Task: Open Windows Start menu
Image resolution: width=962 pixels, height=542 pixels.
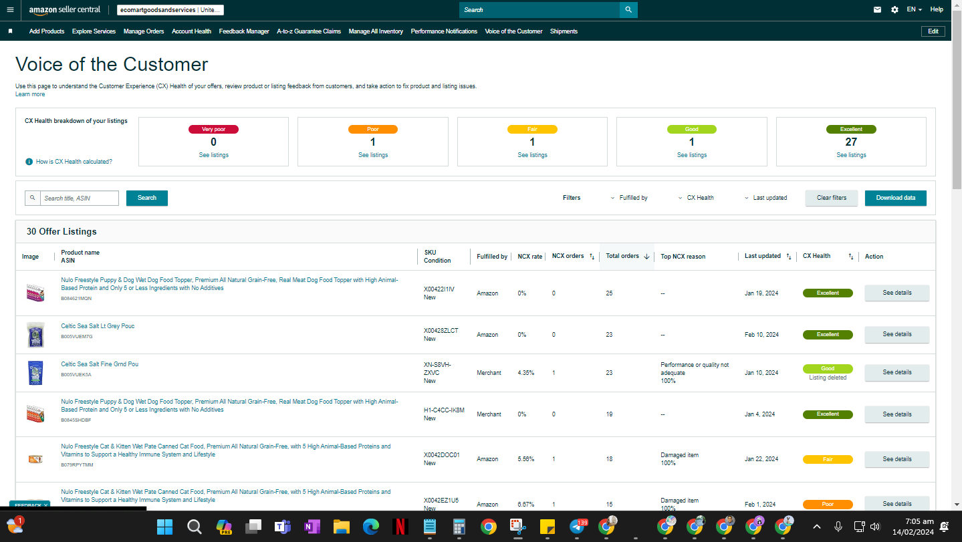Action: coord(164,527)
